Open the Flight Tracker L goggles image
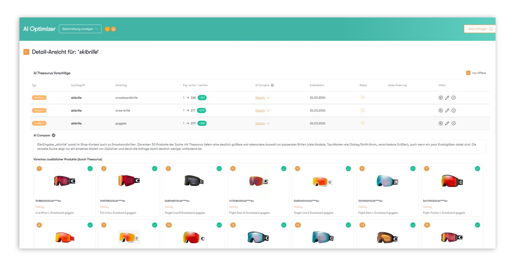 pyautogui.click(x=452, y=181)
